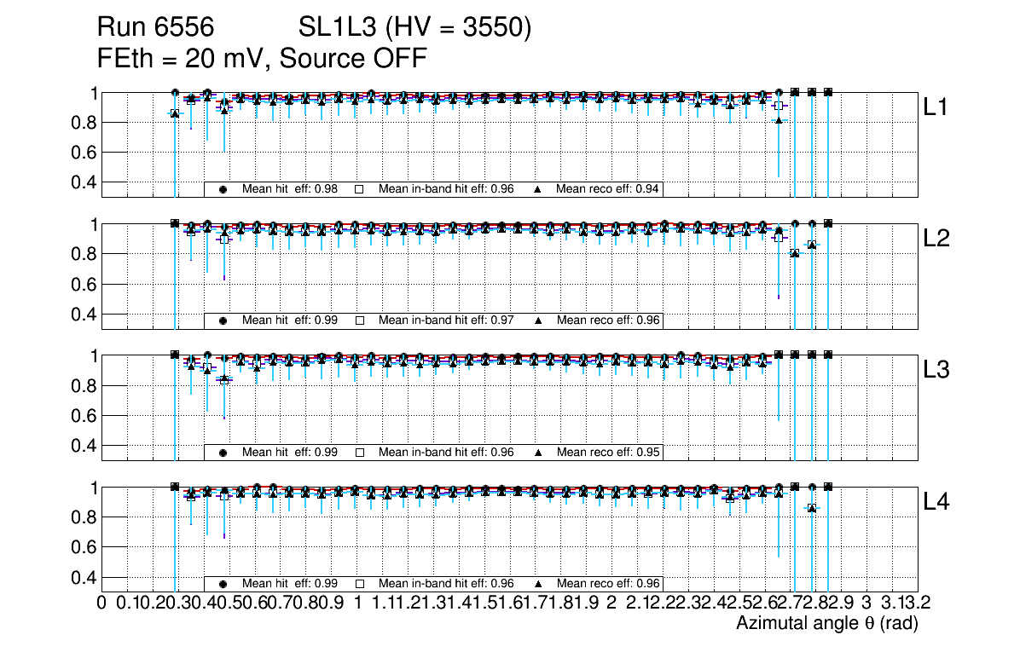Click the open square legend marker in L4 panel
Image resolution: width=1020 pixels, height=658 pixels.
[x=359, y=584]
